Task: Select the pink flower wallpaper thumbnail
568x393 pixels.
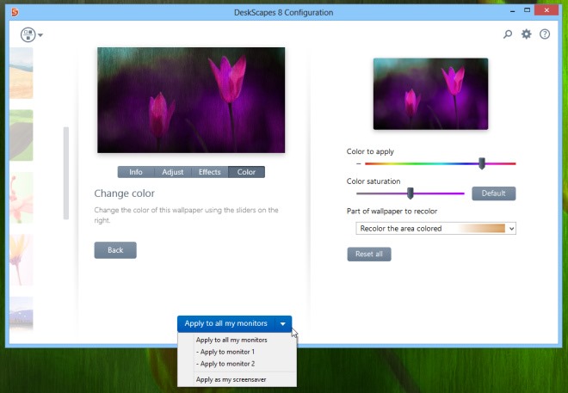Action: [x=22, y=198]
